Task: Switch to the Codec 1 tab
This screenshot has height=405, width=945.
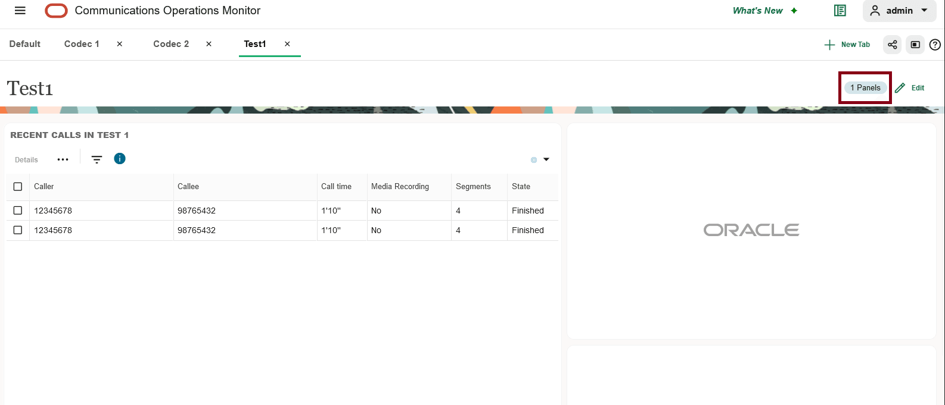Action: pyautogui.click(x=82, y=44)
